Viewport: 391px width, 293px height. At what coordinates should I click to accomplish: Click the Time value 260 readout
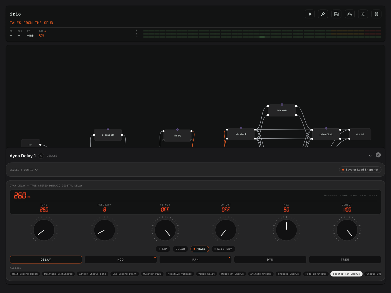[44, 210]
